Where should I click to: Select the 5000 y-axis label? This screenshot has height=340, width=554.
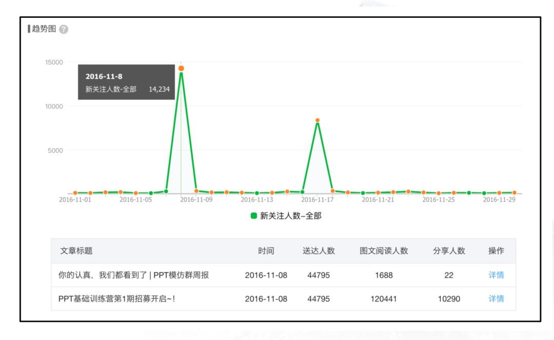pos(55,151)
